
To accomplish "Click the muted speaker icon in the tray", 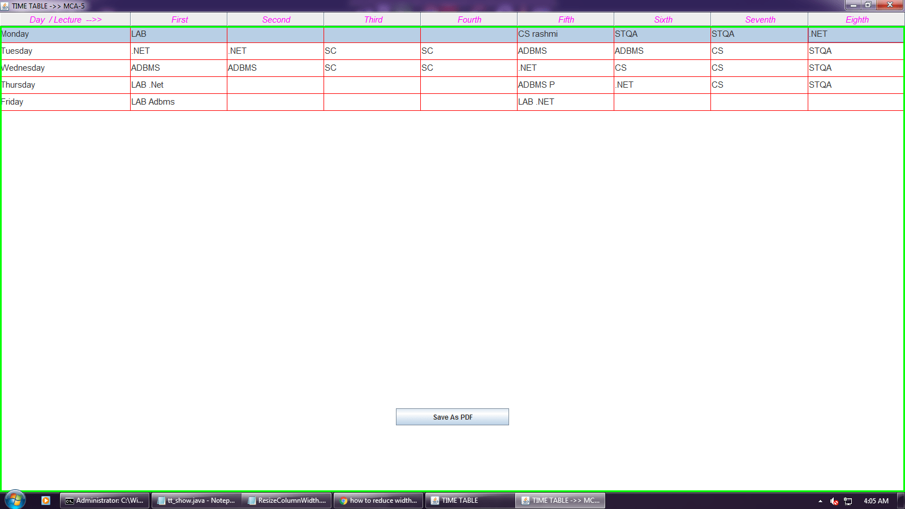I will pyautogui.click(x=833, y=501).
